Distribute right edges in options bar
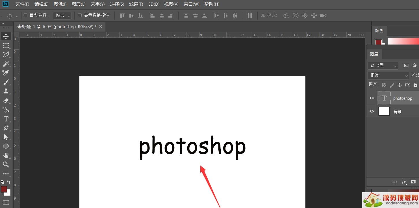 pyautogui.click(x=235, y=16)
